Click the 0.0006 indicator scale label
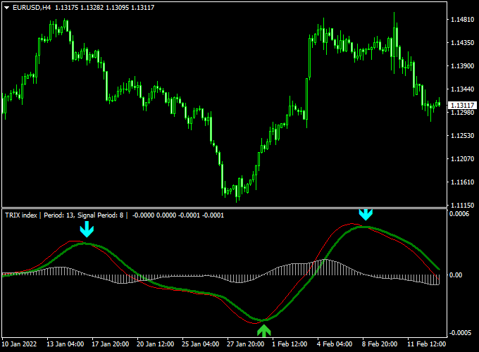479x352 pixels. pos(459,214)
